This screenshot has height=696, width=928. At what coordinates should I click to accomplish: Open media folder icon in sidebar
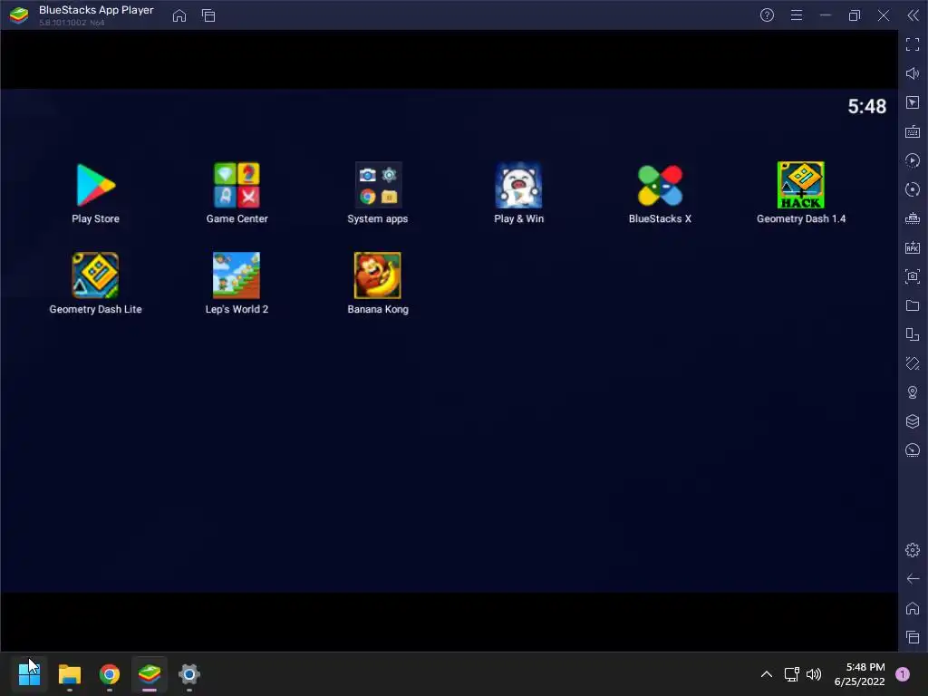913,305
